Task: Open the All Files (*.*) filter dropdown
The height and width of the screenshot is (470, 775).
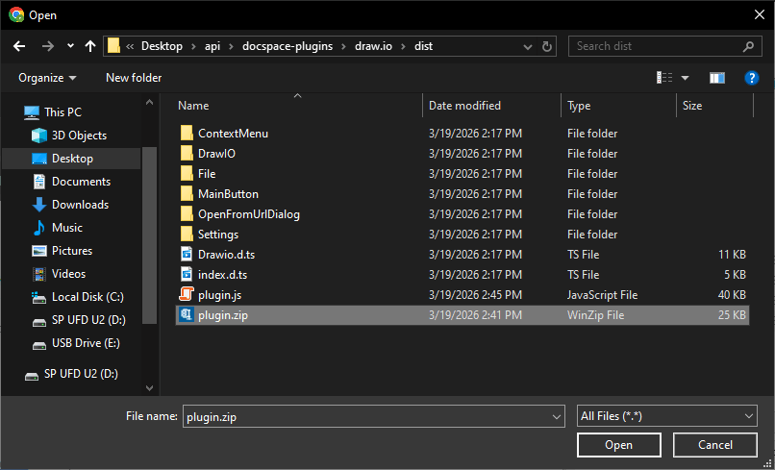Action: coord(666,416)
